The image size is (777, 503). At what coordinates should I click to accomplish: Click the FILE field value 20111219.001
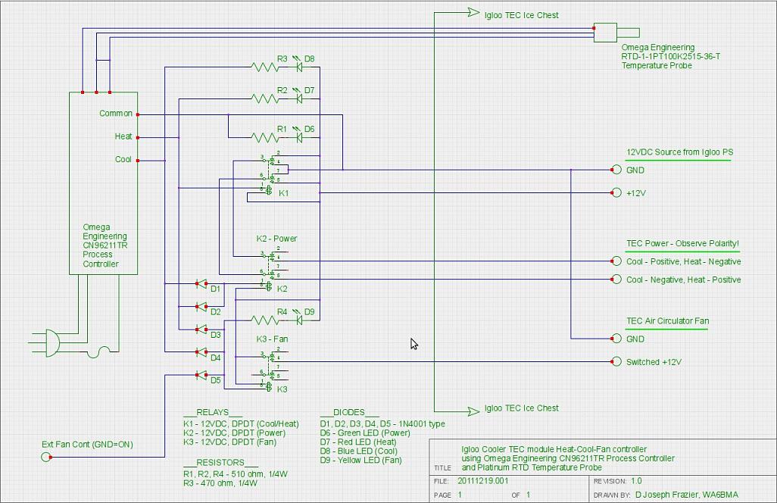point(483,481)
